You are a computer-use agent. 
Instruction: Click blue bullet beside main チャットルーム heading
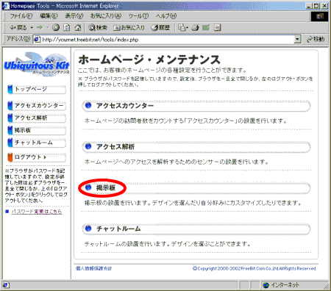point(88,229)
